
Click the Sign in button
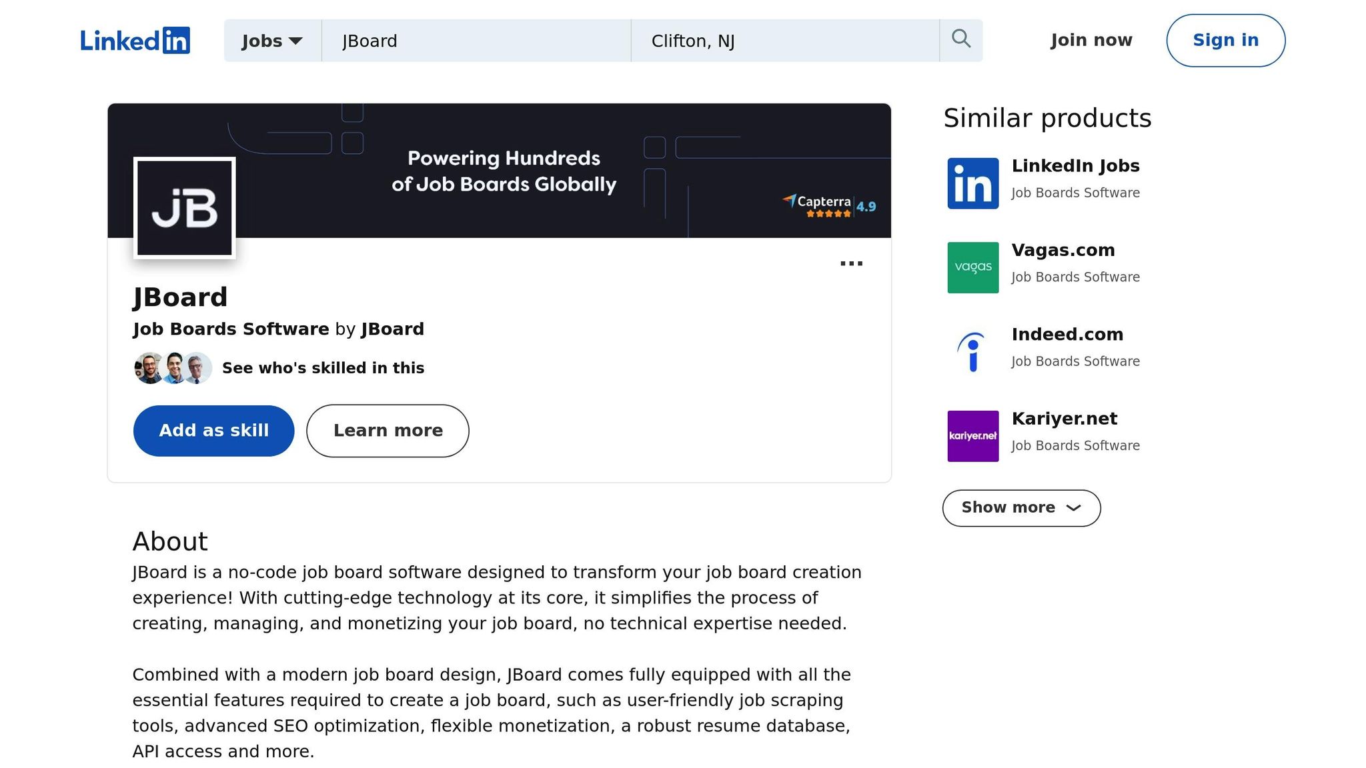1225,41
